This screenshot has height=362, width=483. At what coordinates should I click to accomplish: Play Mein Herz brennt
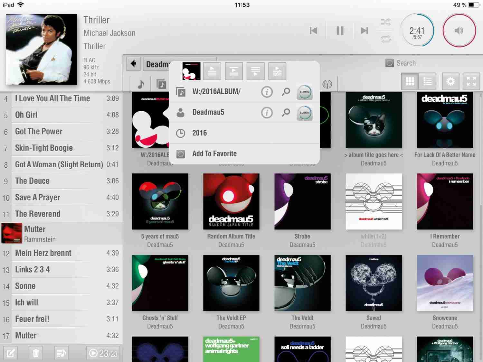(x=61, y=253)
